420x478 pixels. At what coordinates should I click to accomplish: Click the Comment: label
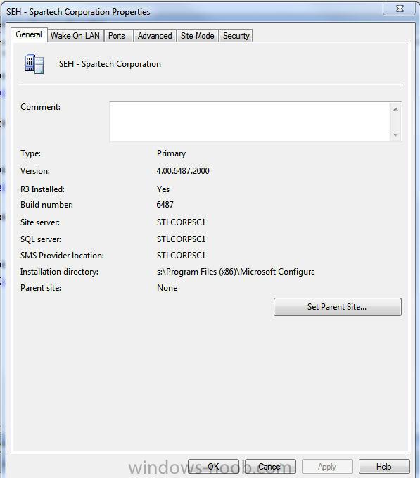40,107
